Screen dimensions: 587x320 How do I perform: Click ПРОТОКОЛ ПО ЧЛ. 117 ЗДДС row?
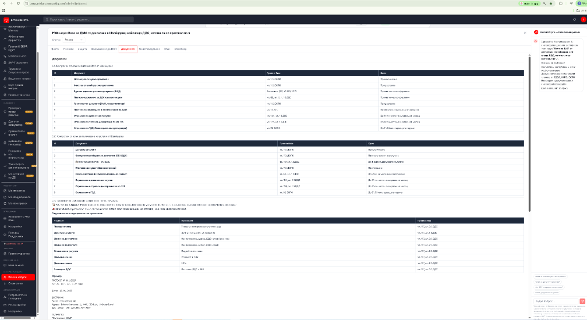coord(288,162)
